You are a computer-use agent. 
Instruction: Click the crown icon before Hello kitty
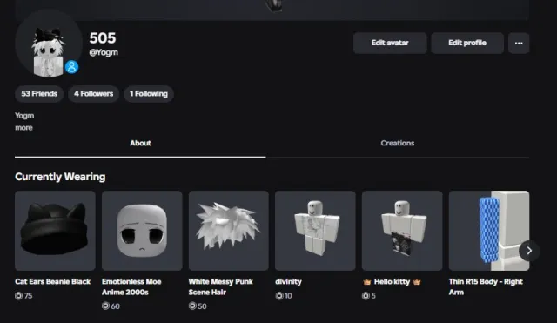(x=367, y=282)
